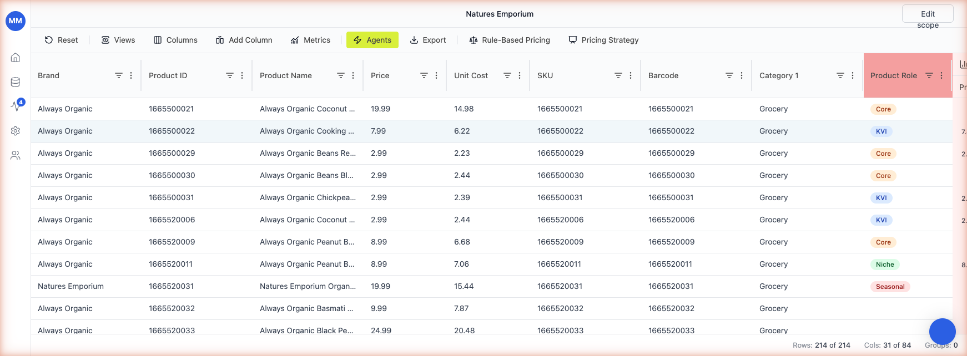The height and width of the screenshot is (356, 967).
Task: Open SKU column options menu
Action: [x=631, y=75]
